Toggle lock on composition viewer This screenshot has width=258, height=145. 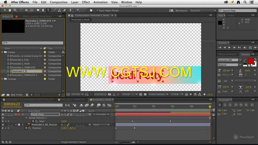(x=72, y=15)
